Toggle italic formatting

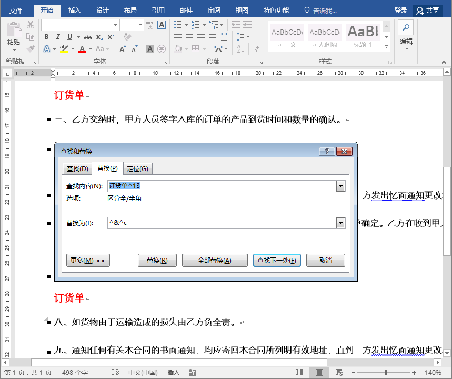tap(58, 36)
